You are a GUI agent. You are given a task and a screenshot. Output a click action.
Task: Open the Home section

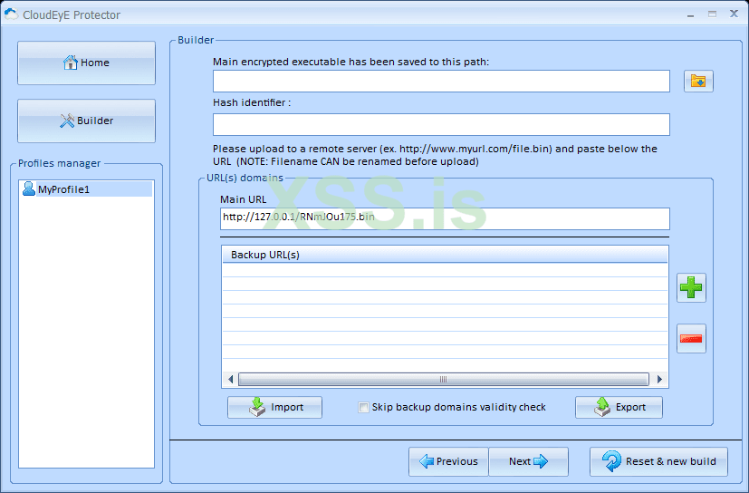(x=86, y=63)
